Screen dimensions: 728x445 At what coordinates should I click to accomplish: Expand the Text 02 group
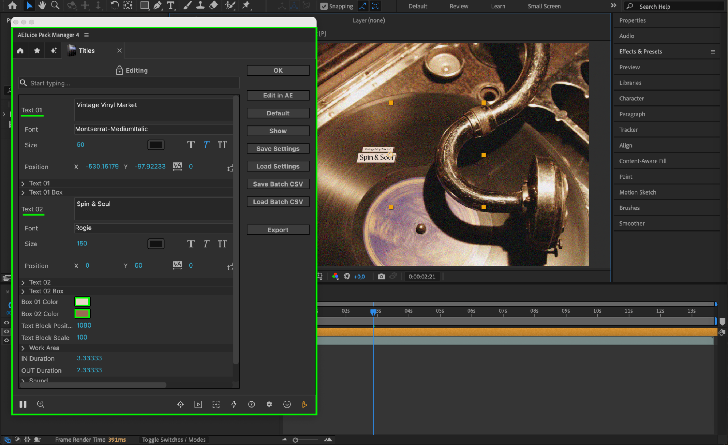pos(23,282)
